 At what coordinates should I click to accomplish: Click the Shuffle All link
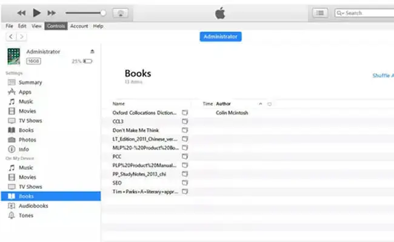pyautogui.click(x=383, y=76)
